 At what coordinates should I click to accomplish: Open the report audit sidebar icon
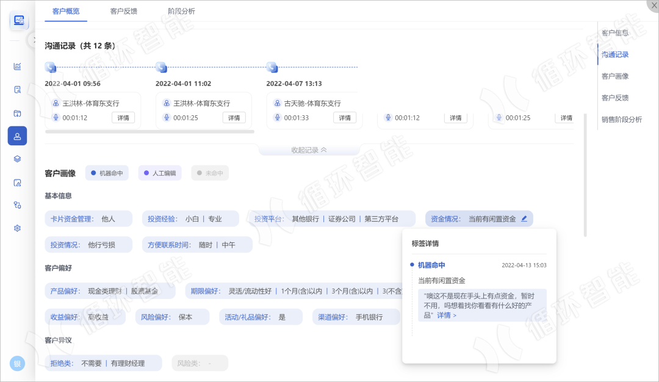pos(17,182)
